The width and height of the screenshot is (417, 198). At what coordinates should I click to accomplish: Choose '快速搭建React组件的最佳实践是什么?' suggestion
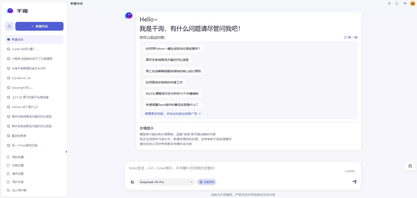pos(172,105)
